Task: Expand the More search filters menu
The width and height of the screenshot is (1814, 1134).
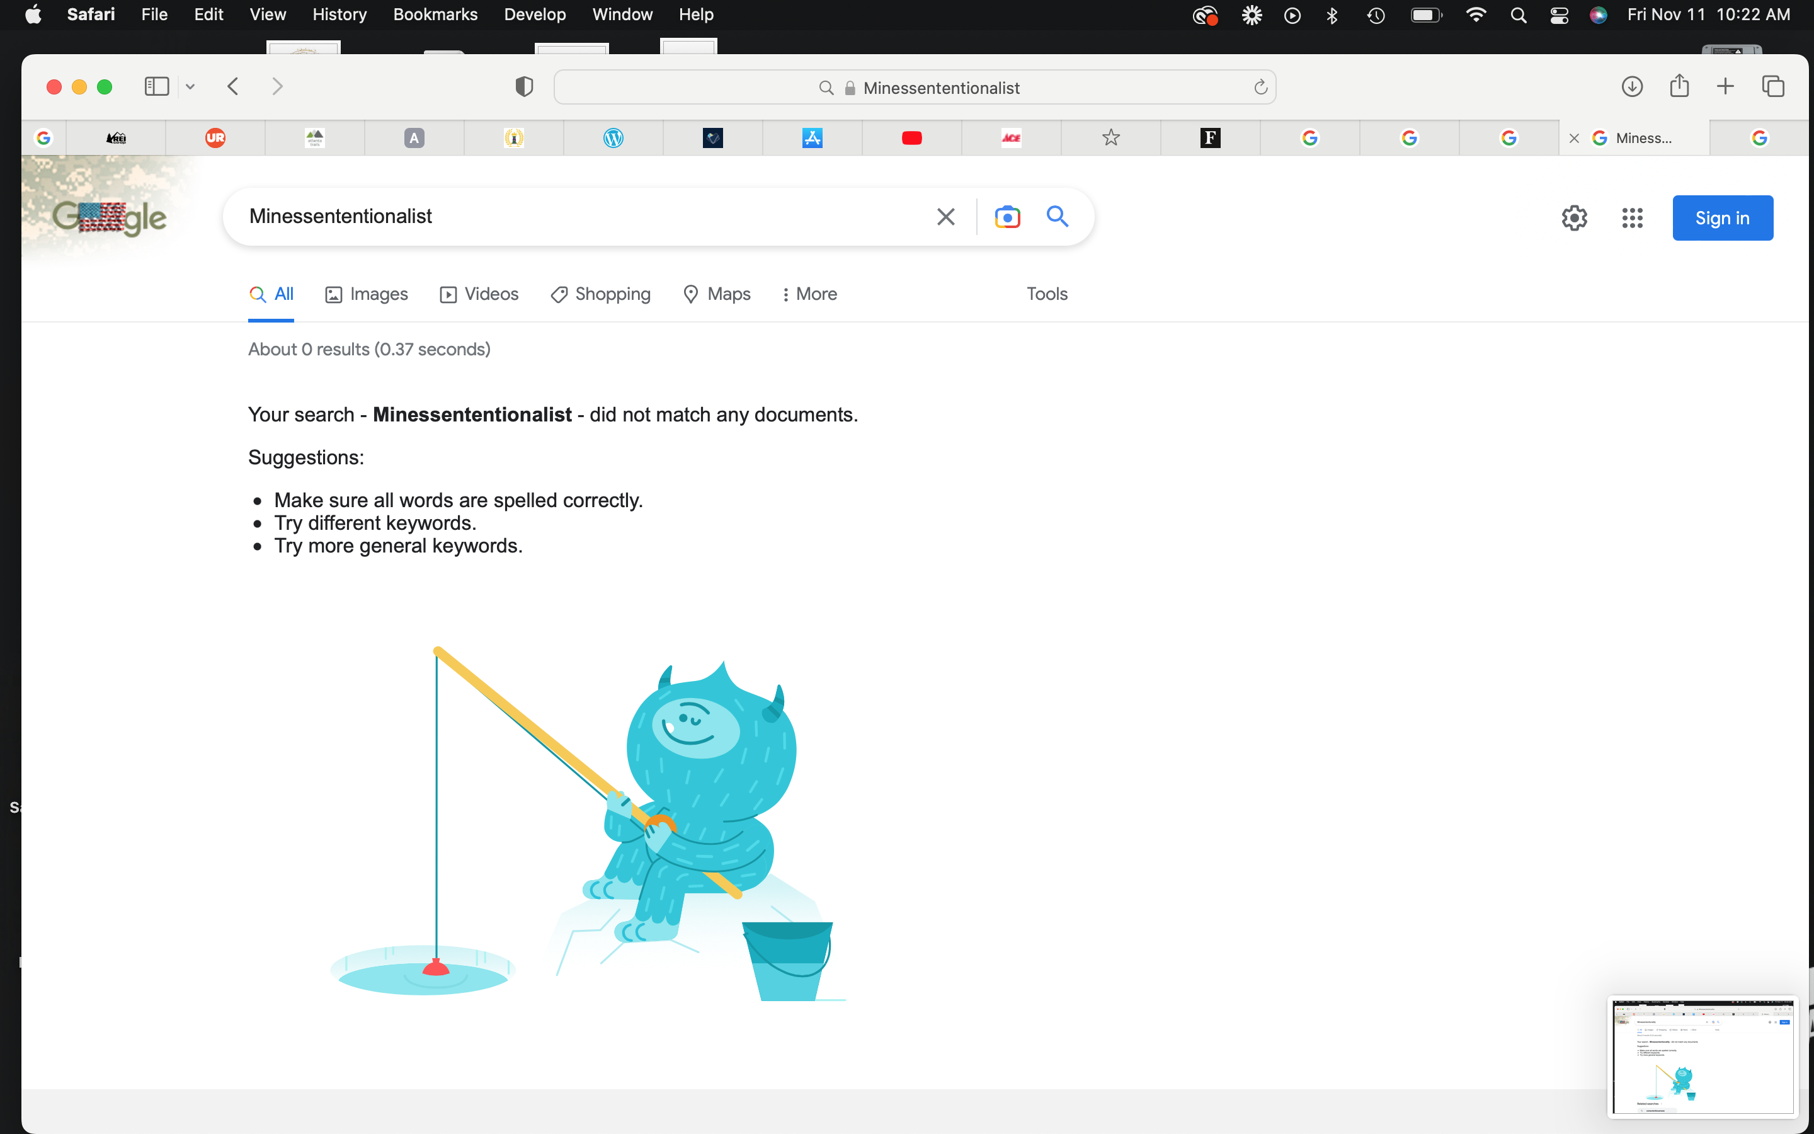Action: point(809,294)
